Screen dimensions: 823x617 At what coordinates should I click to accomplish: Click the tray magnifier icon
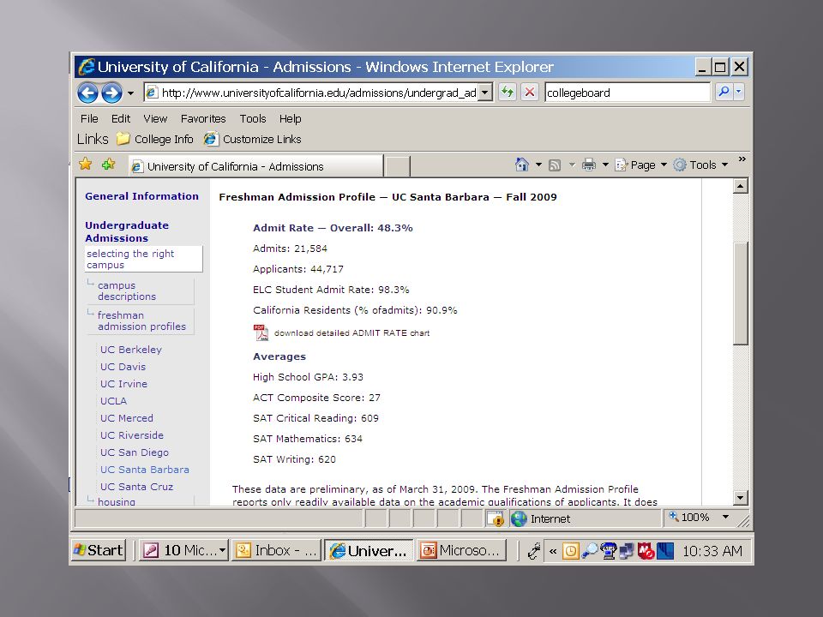[590, 550]
